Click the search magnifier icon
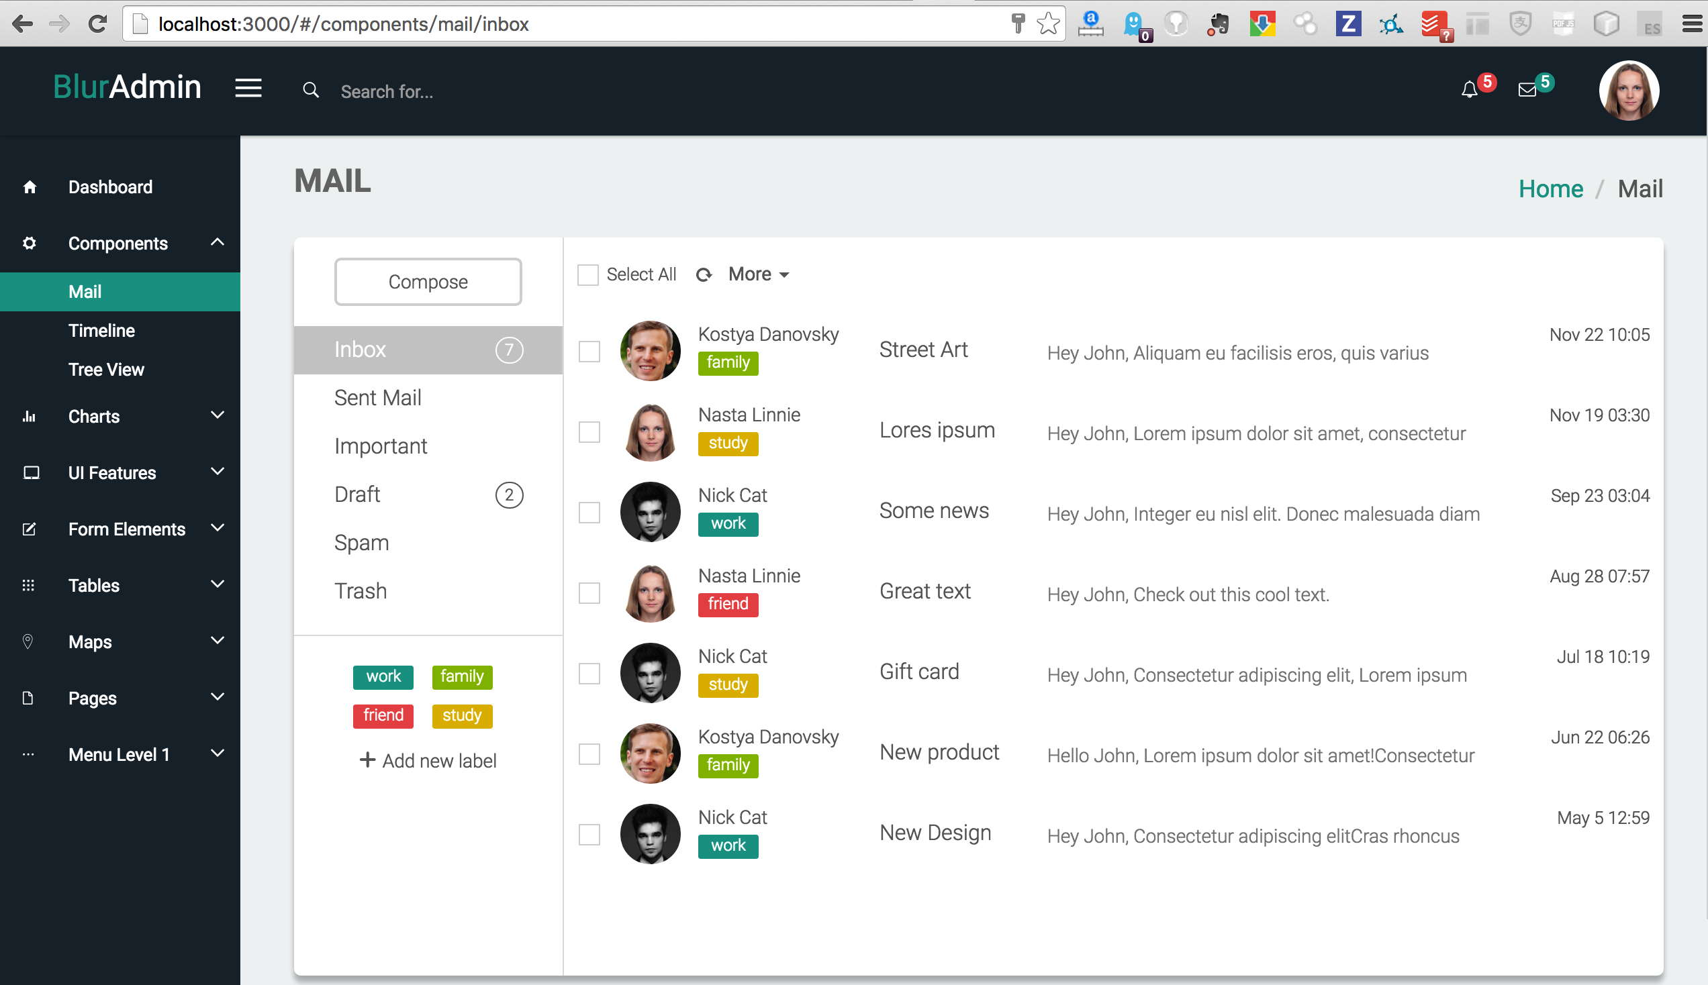The width and height of the screenshot is (1708, 985). click(311, 90)
